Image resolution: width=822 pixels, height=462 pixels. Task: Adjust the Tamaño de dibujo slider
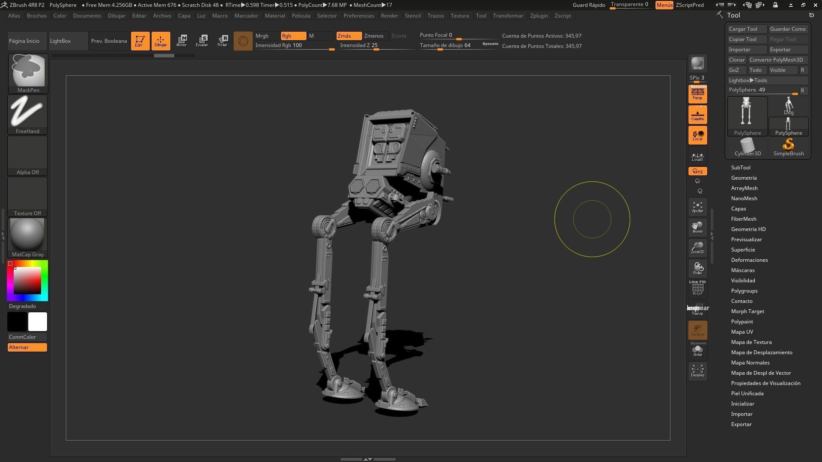[x=459, y=46]
